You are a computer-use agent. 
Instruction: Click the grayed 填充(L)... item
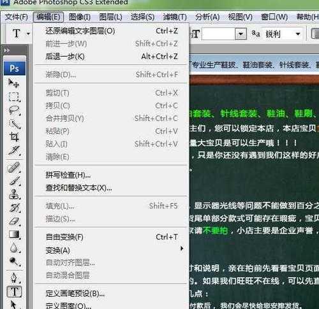click(112, 206)
